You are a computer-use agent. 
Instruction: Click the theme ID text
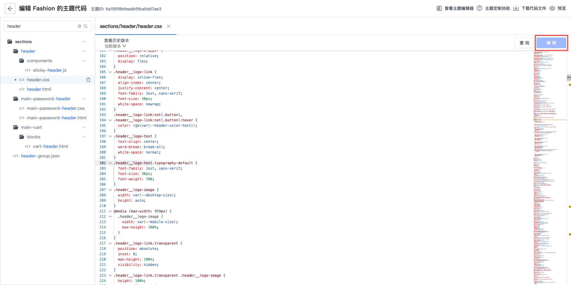pyautogui.click(x=126, y=9)
